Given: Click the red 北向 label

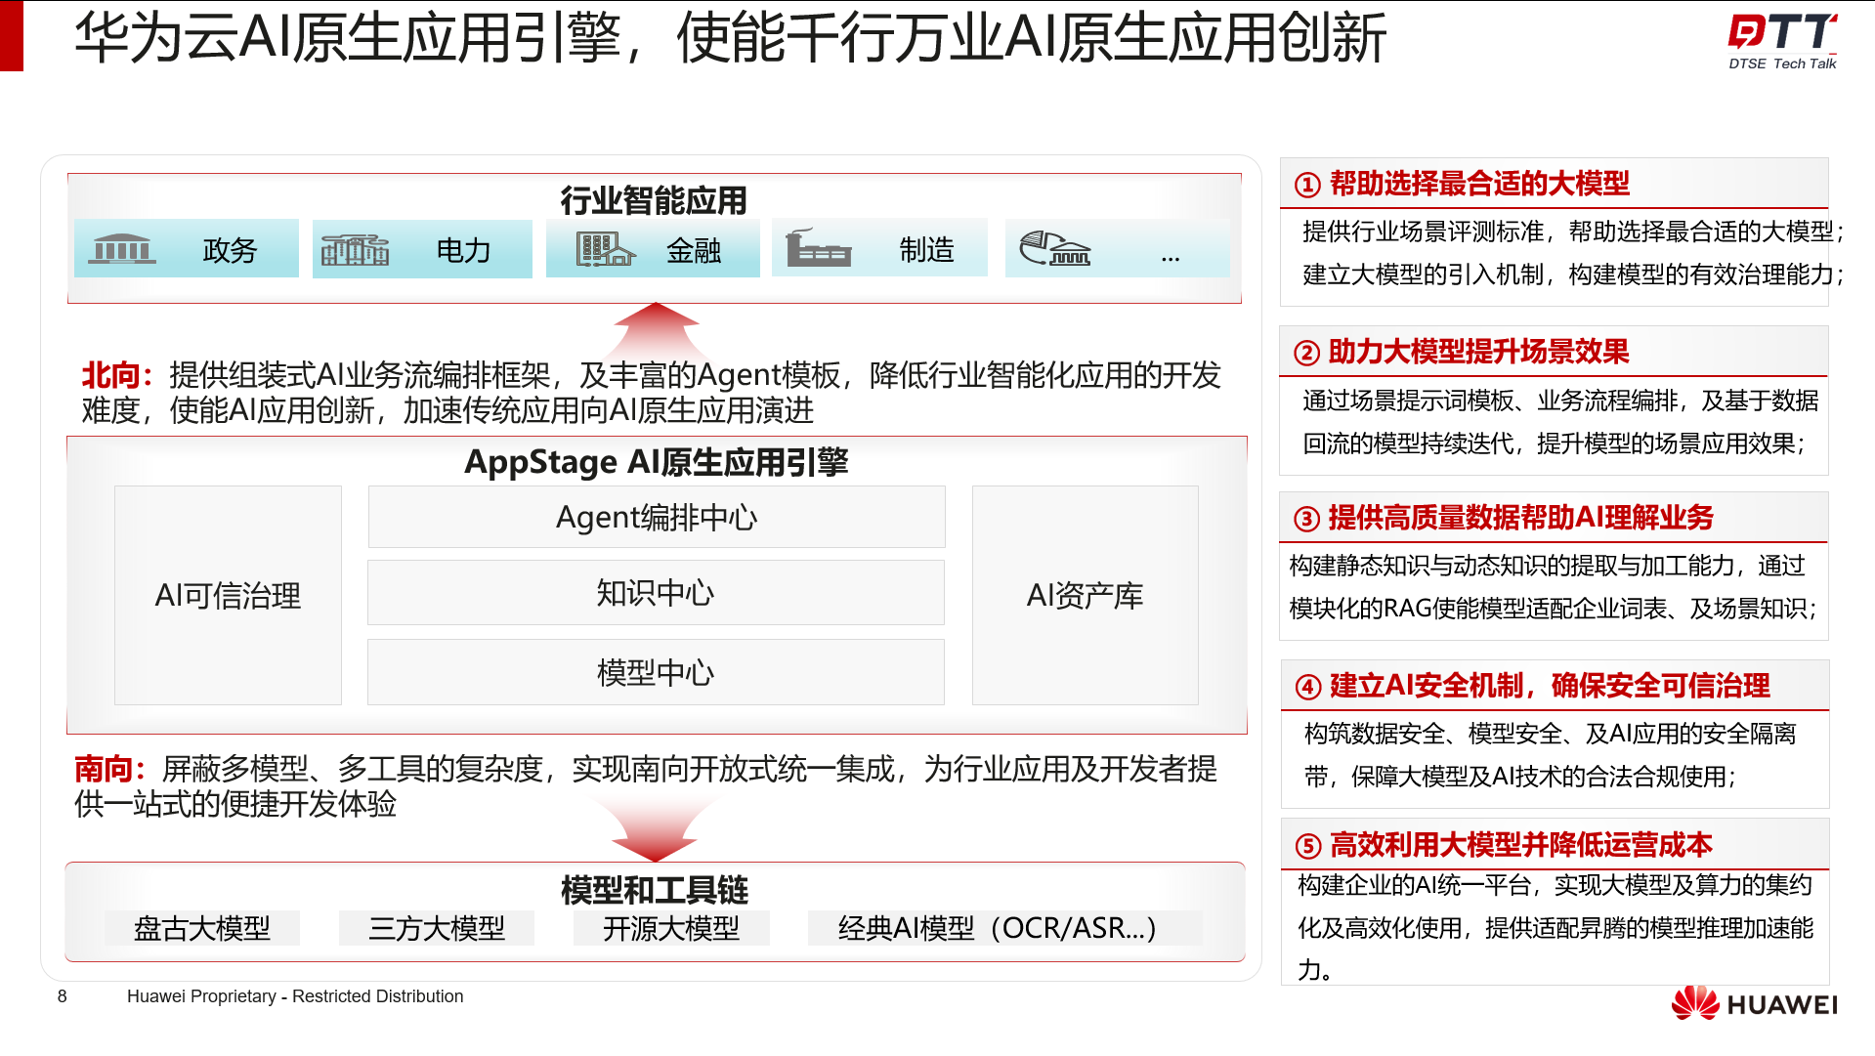Looking at the screenshot, I should click(116, 375).
